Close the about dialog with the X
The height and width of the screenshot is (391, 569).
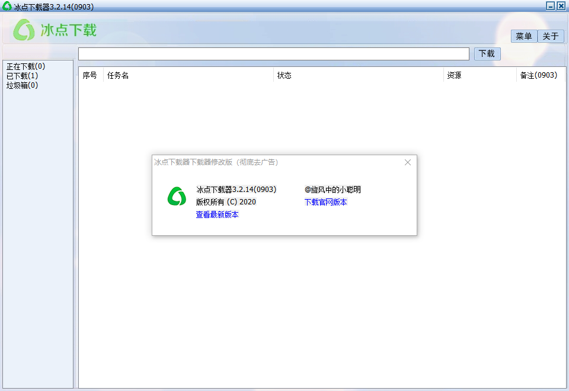408,162
